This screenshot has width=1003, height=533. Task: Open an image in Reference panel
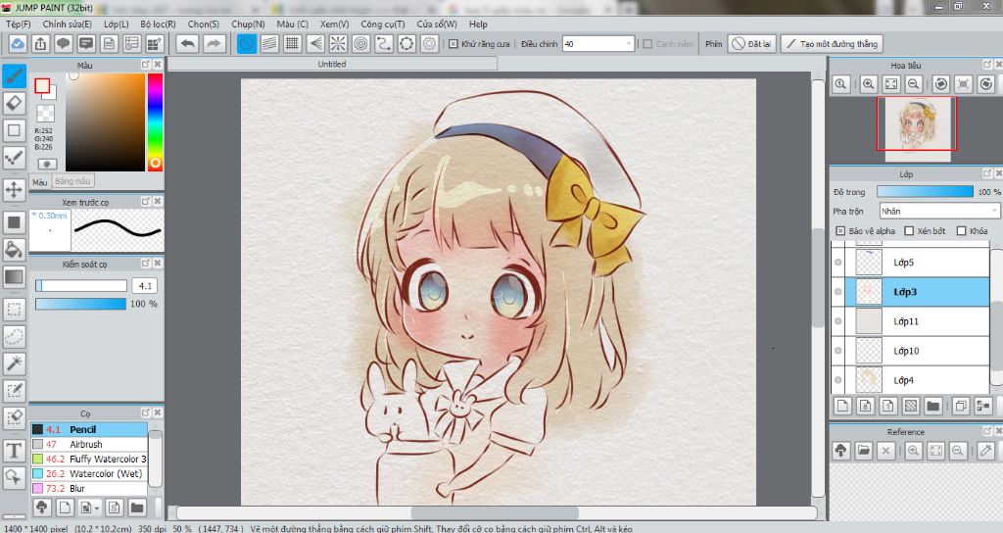864,451
